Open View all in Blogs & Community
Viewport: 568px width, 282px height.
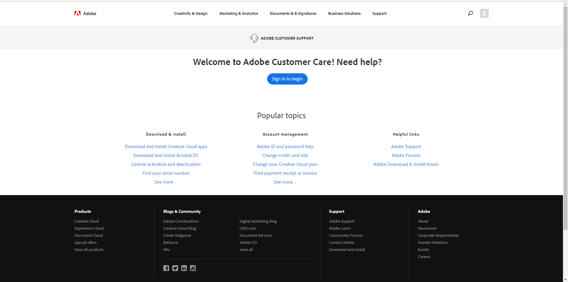[246, 249]
